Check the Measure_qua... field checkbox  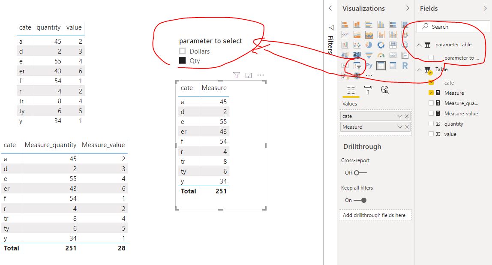[x=431, y=103]
